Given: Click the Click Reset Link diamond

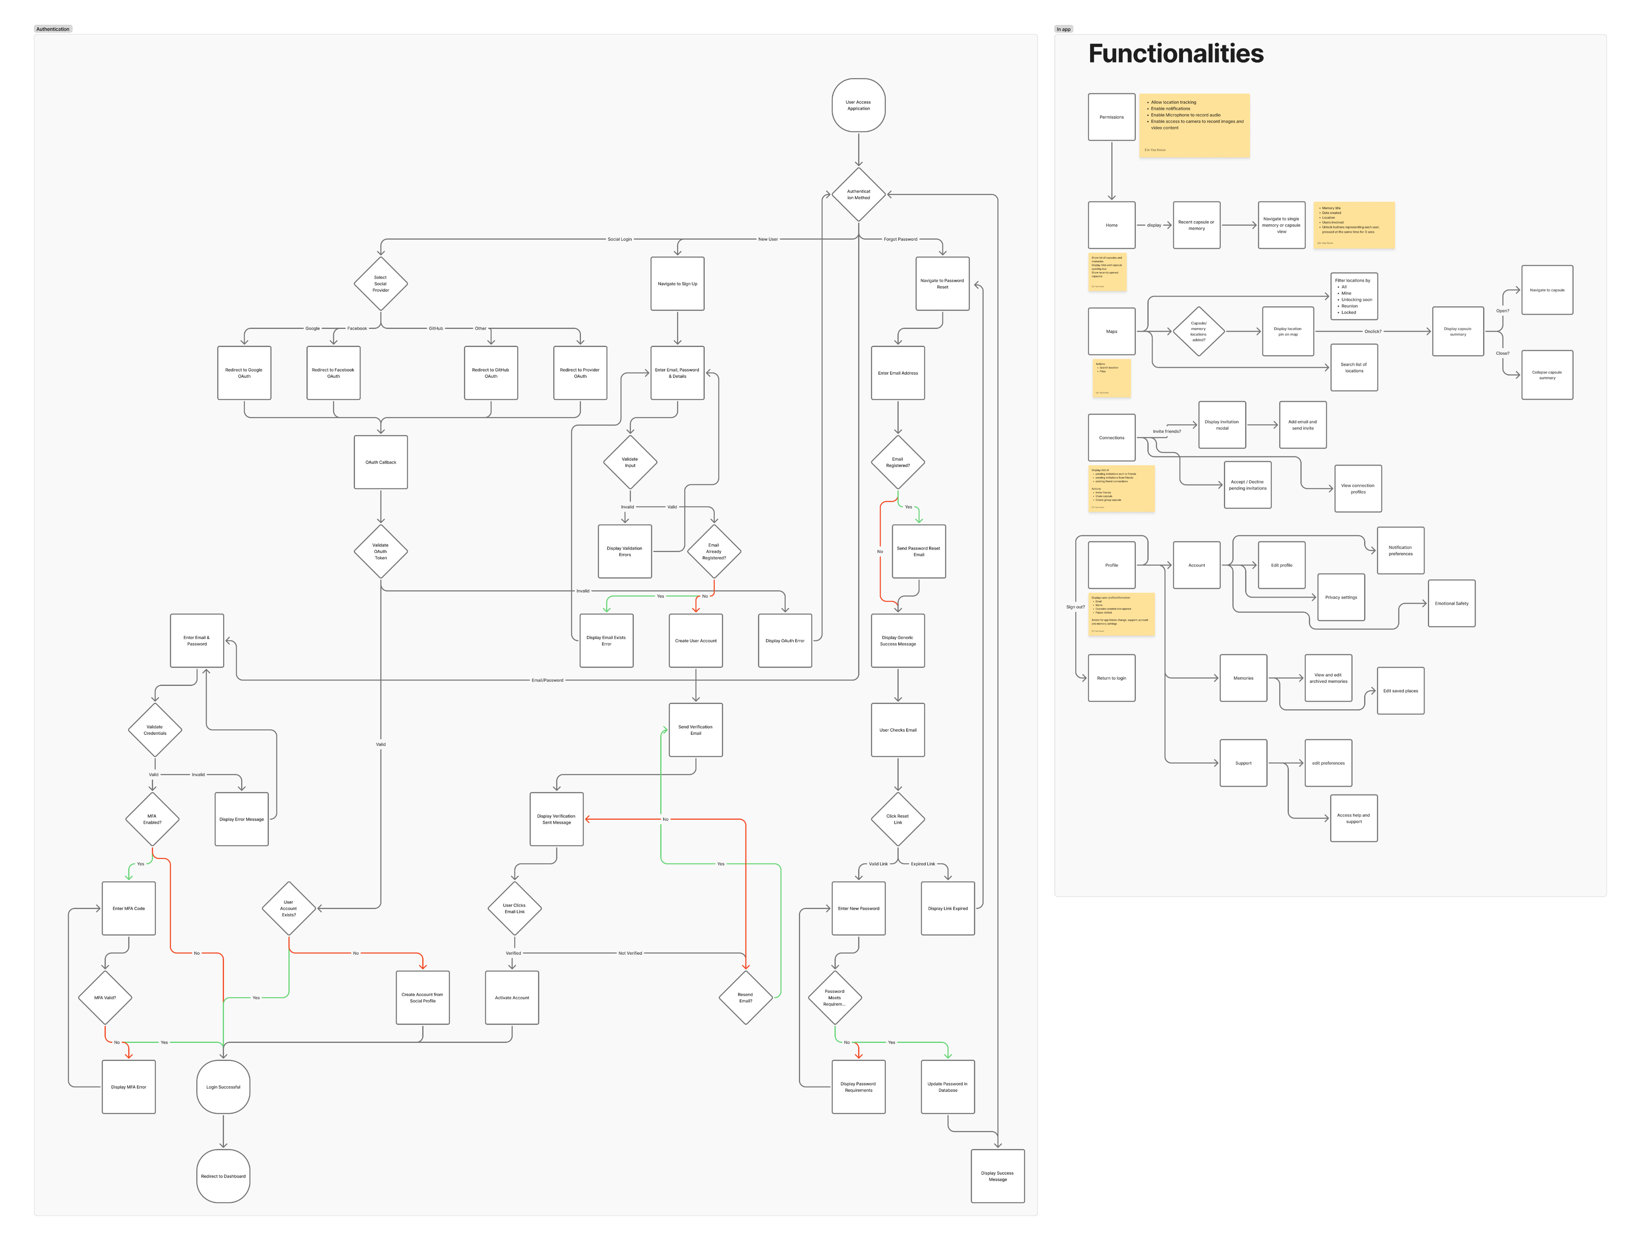Looking at the screenshot, I should coord(898,819).
